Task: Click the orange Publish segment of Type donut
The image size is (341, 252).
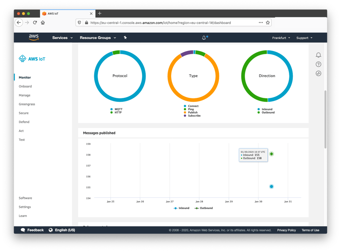Action: tap(193, 100)
